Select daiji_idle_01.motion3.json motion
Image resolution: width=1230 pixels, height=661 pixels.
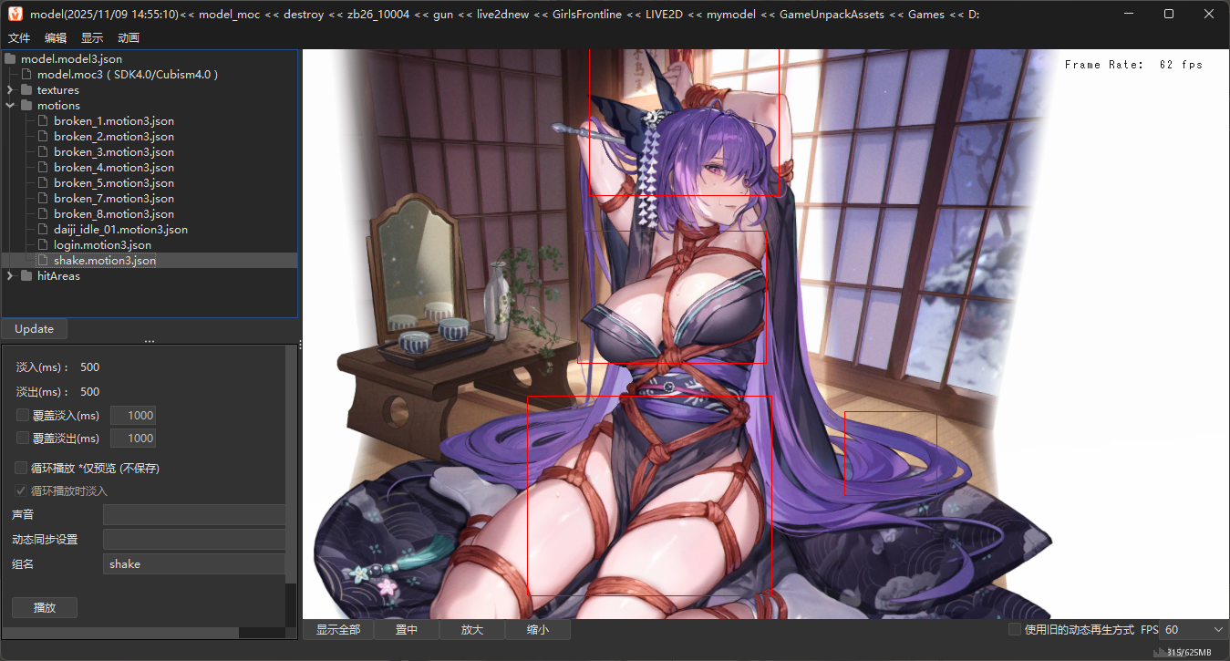(120, 229)
